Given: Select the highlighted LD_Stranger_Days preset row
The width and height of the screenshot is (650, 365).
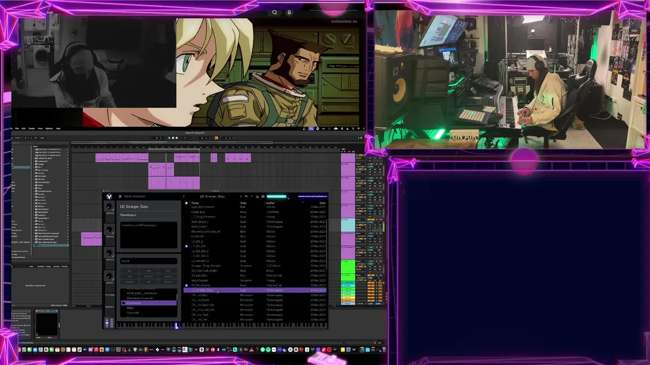Looking at the screenshot, I should pos(255,290).
